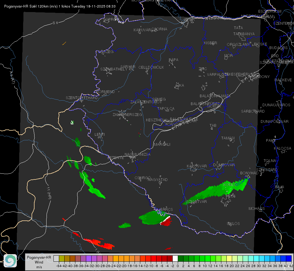294x271 pixels.
Task: Click the SZOMBATHELY town label
Action: click(114, 69)
